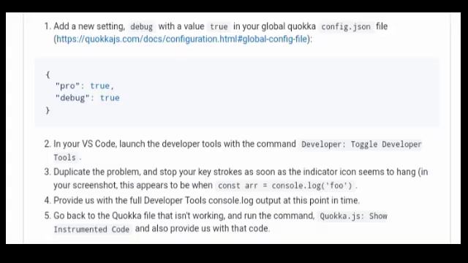The image size is (468, 263).
Task: Click the opening brace of the JSON block
Action: (48, 75)
